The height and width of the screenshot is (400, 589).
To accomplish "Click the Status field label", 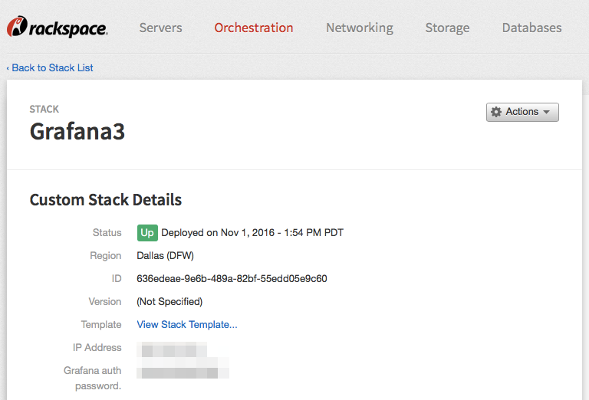I will pos(107,233).
